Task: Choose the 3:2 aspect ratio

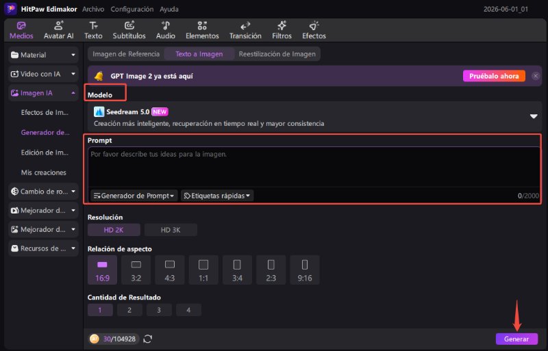Action: click(x=136, y=270)
